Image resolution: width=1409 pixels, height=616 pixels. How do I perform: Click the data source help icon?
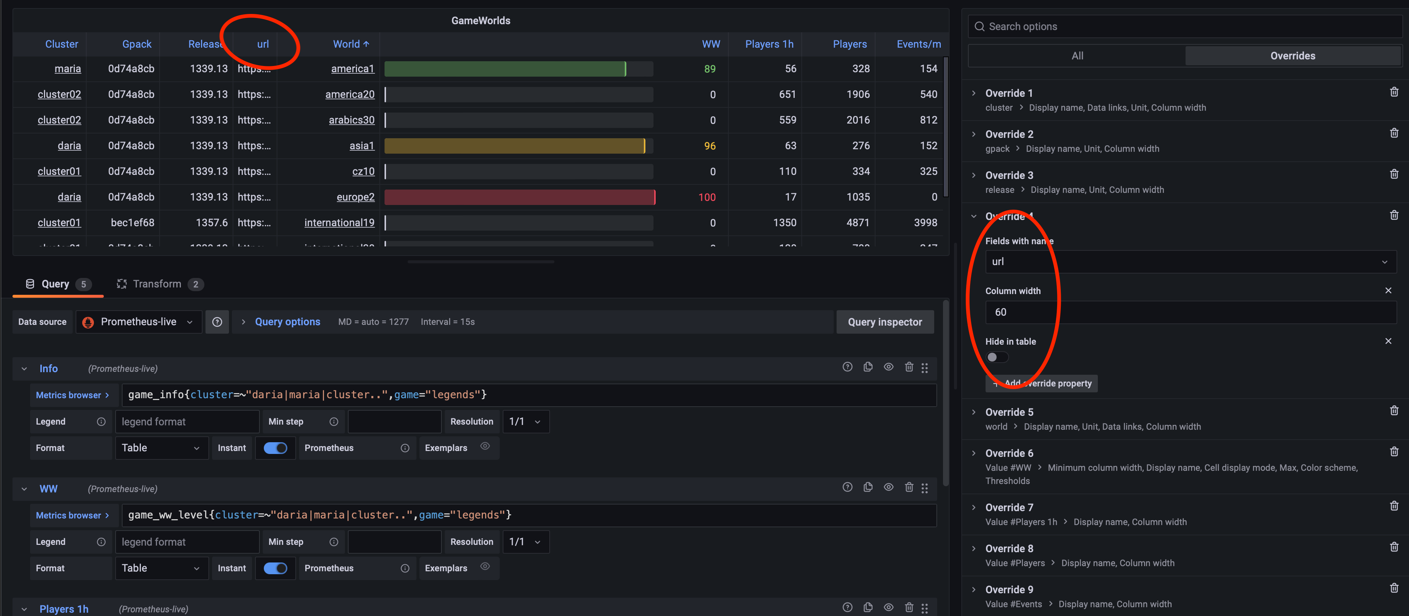[217, 322]
